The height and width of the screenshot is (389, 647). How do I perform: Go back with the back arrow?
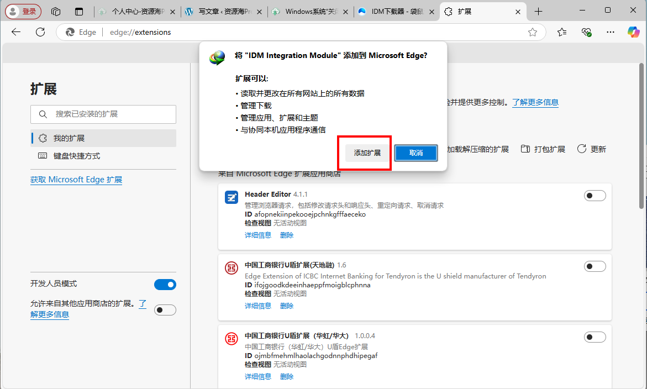[x=16, y=32]
